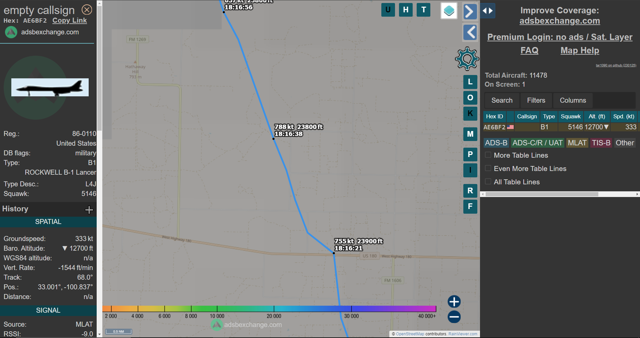Click the right chevron arrow button
Screen dimensions: 640x338
pyautogui.click(x=470, y=11)
